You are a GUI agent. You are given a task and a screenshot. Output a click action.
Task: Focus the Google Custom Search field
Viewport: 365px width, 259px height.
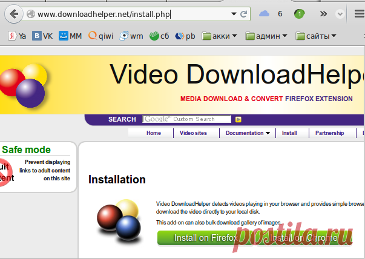tap(186, 119)
